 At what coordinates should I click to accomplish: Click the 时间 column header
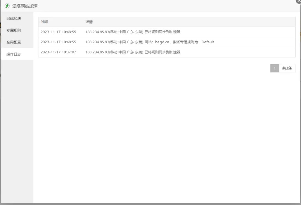(44, 22)
